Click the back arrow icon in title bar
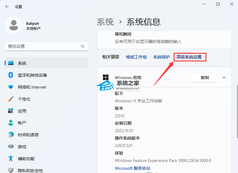Screen dimensions: 238x173 pyautogui.click(x=7, y=7)
